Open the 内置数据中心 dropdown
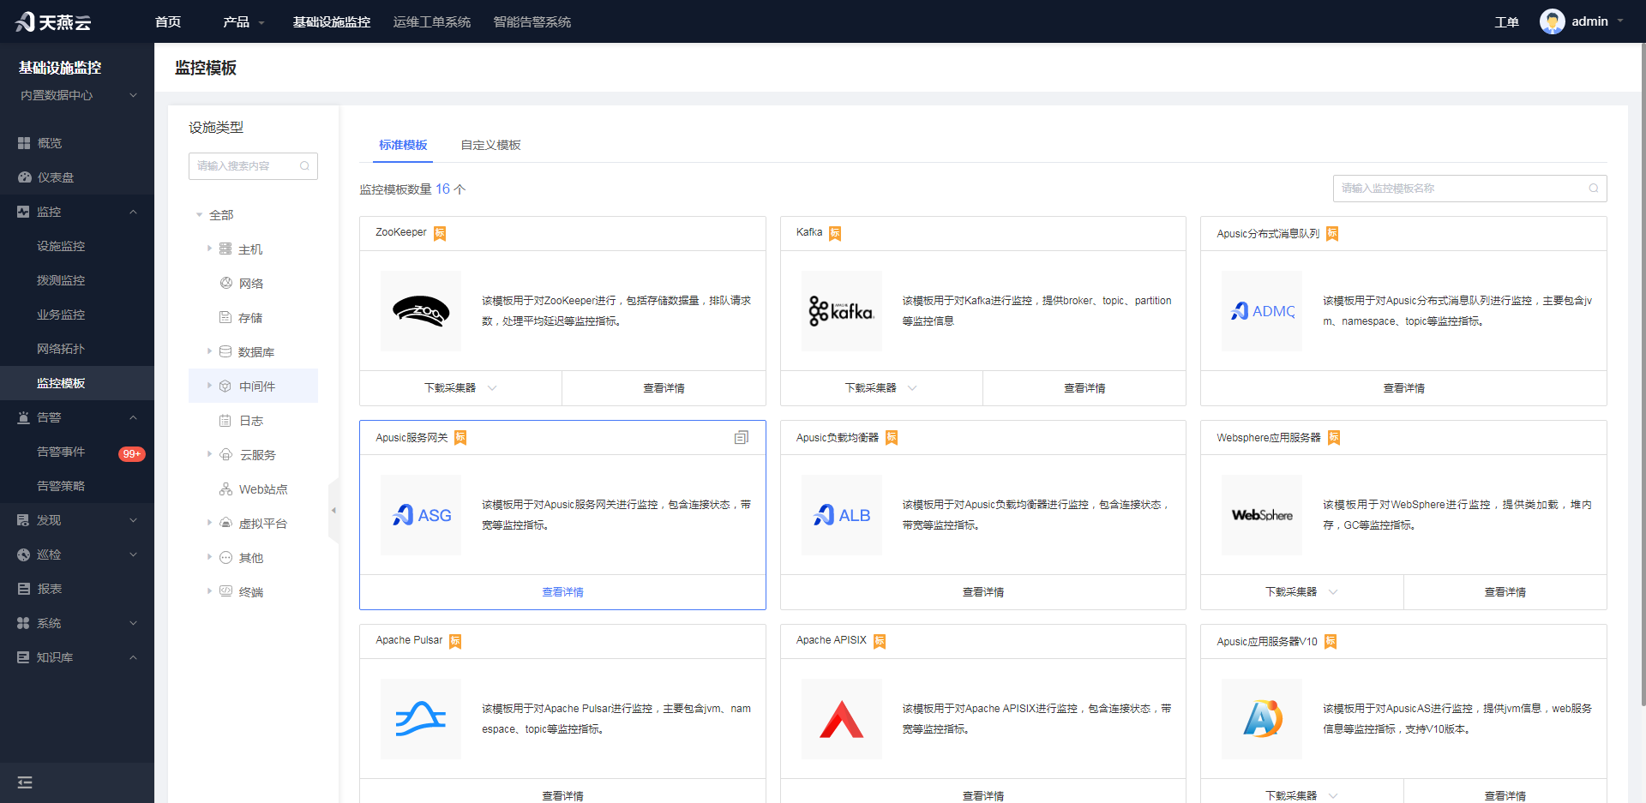 [x=77, y=95]
